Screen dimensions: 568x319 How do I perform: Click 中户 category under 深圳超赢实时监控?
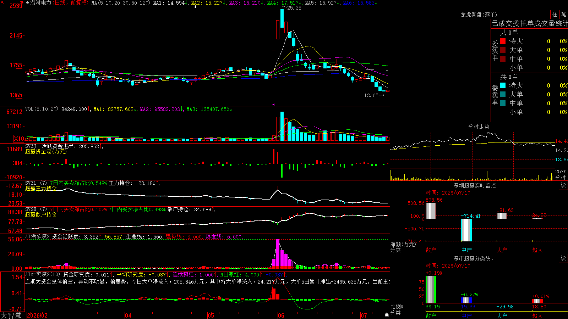coord(466,250)
